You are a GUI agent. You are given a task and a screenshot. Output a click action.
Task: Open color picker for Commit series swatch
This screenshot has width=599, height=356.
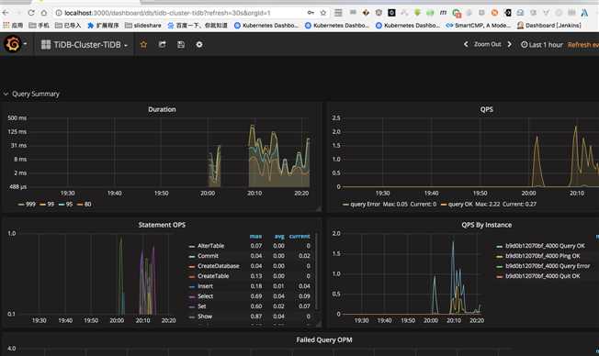click(x=192, y=256)
